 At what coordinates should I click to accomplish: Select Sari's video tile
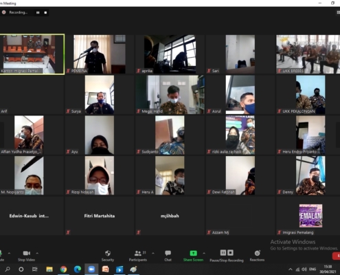tap(240, 54)
